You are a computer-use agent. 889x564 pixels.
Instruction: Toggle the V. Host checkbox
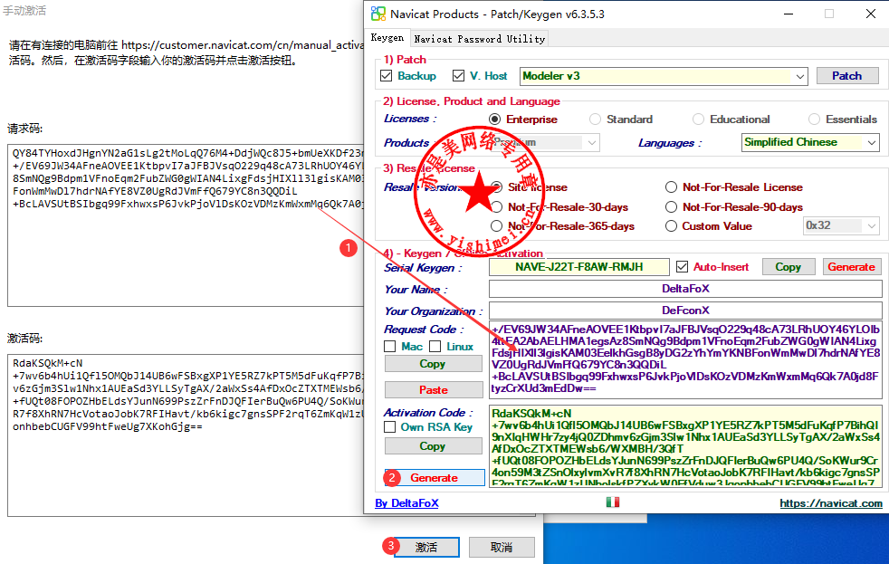click(459, 75)
